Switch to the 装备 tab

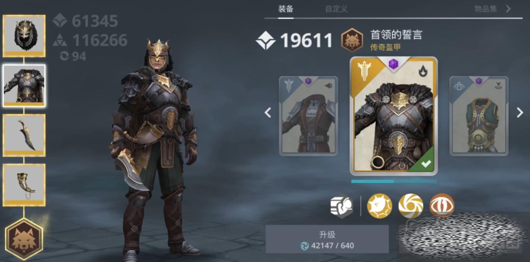click(x=286, y=9)
